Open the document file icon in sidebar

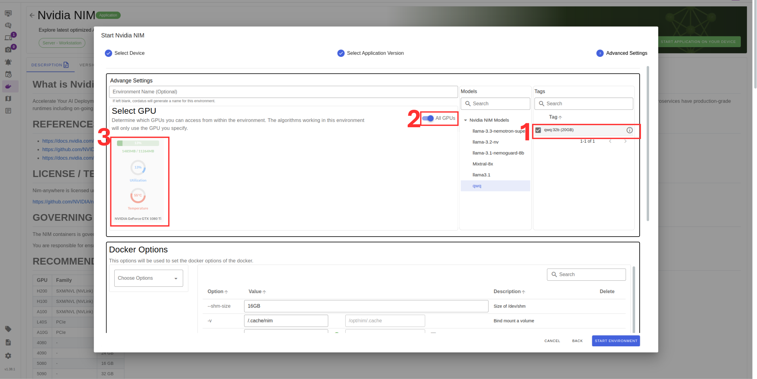(8, 342)
